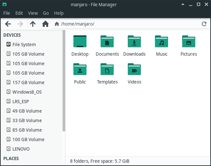Select File System in the sidebar

click(24, 45)
